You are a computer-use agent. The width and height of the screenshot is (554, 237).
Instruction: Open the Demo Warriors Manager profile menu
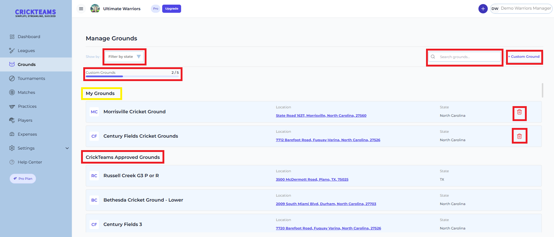(521, 9)
